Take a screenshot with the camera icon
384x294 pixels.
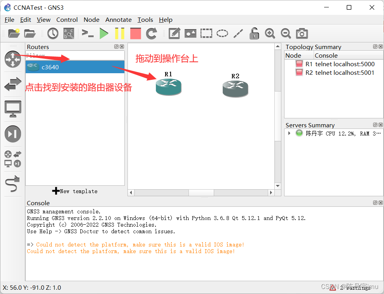[302, 33]
